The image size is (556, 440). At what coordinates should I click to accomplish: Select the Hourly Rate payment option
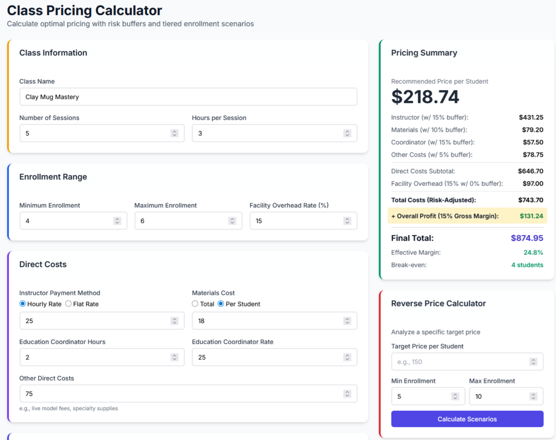(23, 304)
